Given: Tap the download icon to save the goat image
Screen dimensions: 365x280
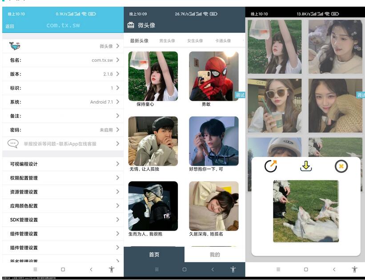Looking at the screenshot, I should coord(305,166).
